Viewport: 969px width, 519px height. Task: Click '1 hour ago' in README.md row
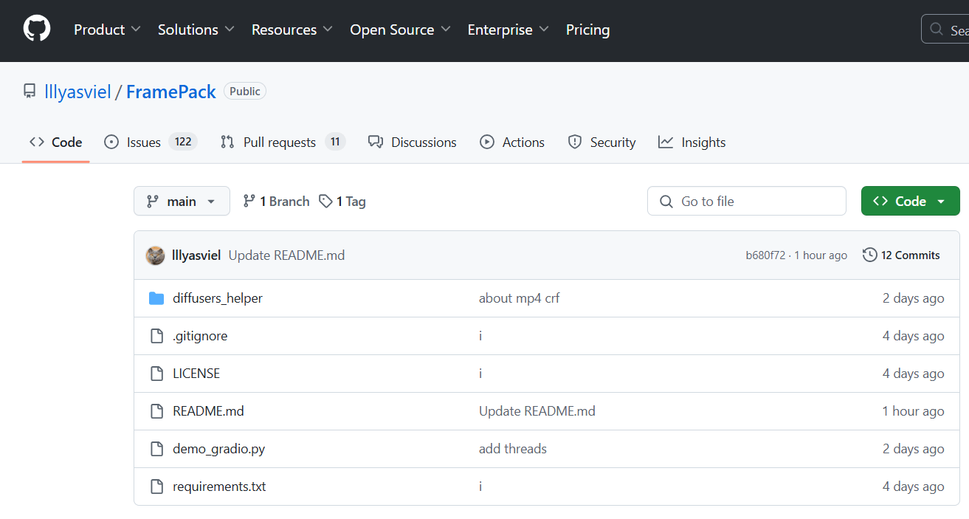click(x=914, y=411)
